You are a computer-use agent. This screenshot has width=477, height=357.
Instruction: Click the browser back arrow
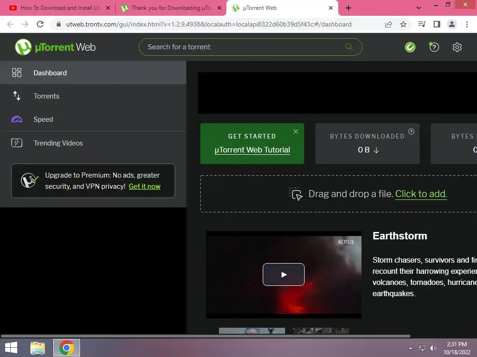pyautogui.click(x=10, y=24)
